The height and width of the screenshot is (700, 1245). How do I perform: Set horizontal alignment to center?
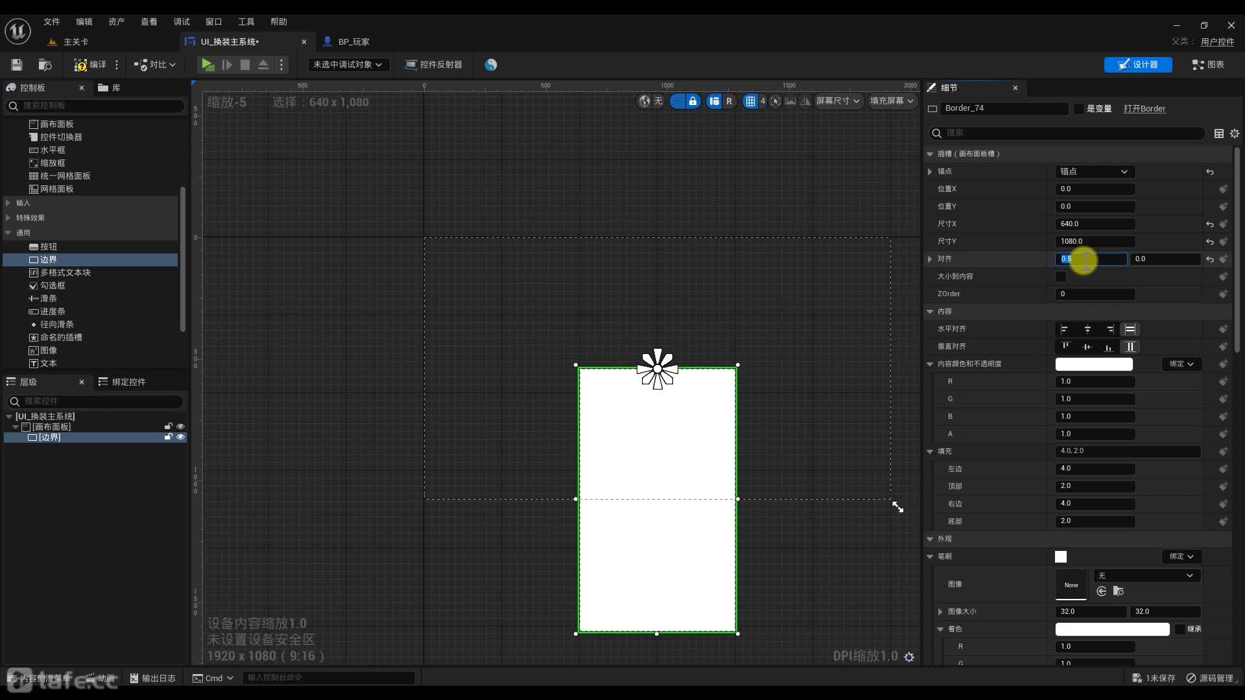click(x=1087, y=329)
